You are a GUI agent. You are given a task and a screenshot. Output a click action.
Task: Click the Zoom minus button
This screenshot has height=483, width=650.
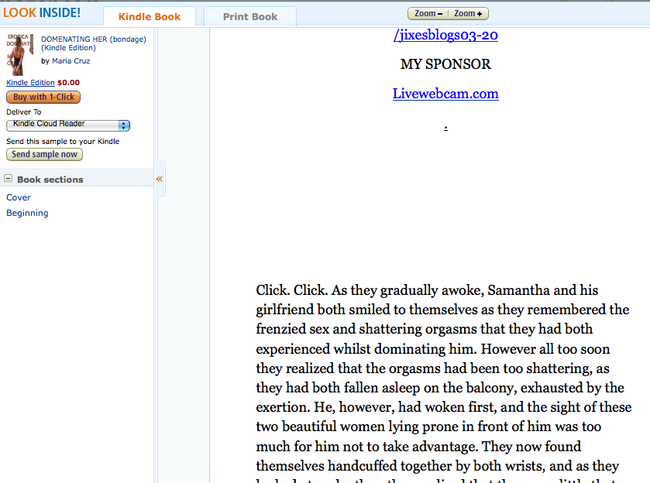[x=428, y=14]
